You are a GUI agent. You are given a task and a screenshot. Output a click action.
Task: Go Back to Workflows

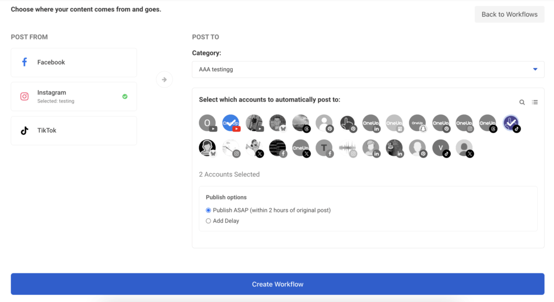(510, 15)
